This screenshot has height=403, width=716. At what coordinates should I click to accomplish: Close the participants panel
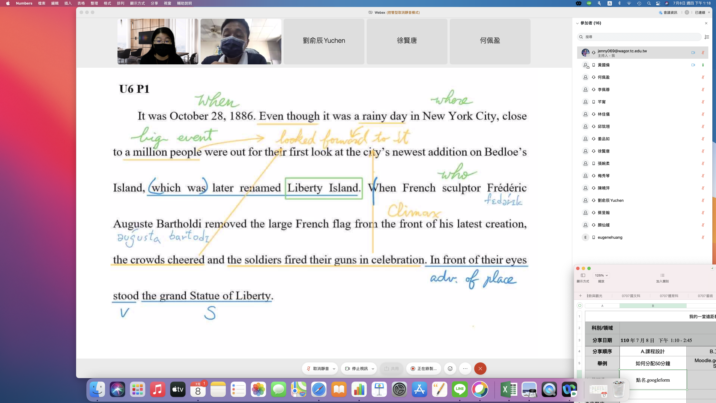(706, 23)
